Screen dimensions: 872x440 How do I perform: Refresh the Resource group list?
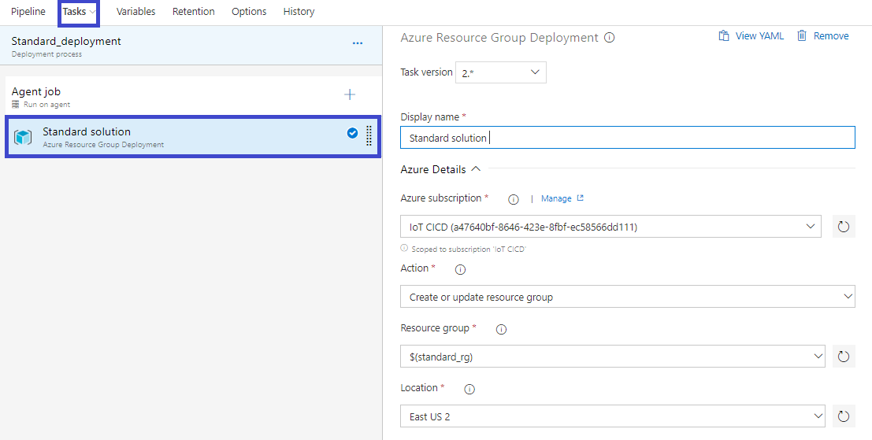pyautogui.click(x=844, y=357)
